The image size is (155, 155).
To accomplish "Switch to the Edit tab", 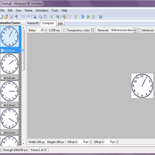I will click(60, 24).
